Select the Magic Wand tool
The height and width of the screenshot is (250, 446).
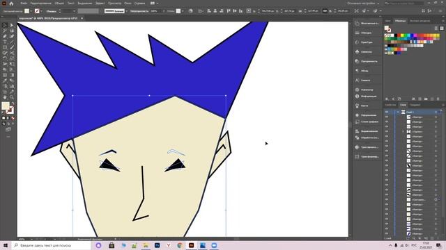click(x=5, y=31)
